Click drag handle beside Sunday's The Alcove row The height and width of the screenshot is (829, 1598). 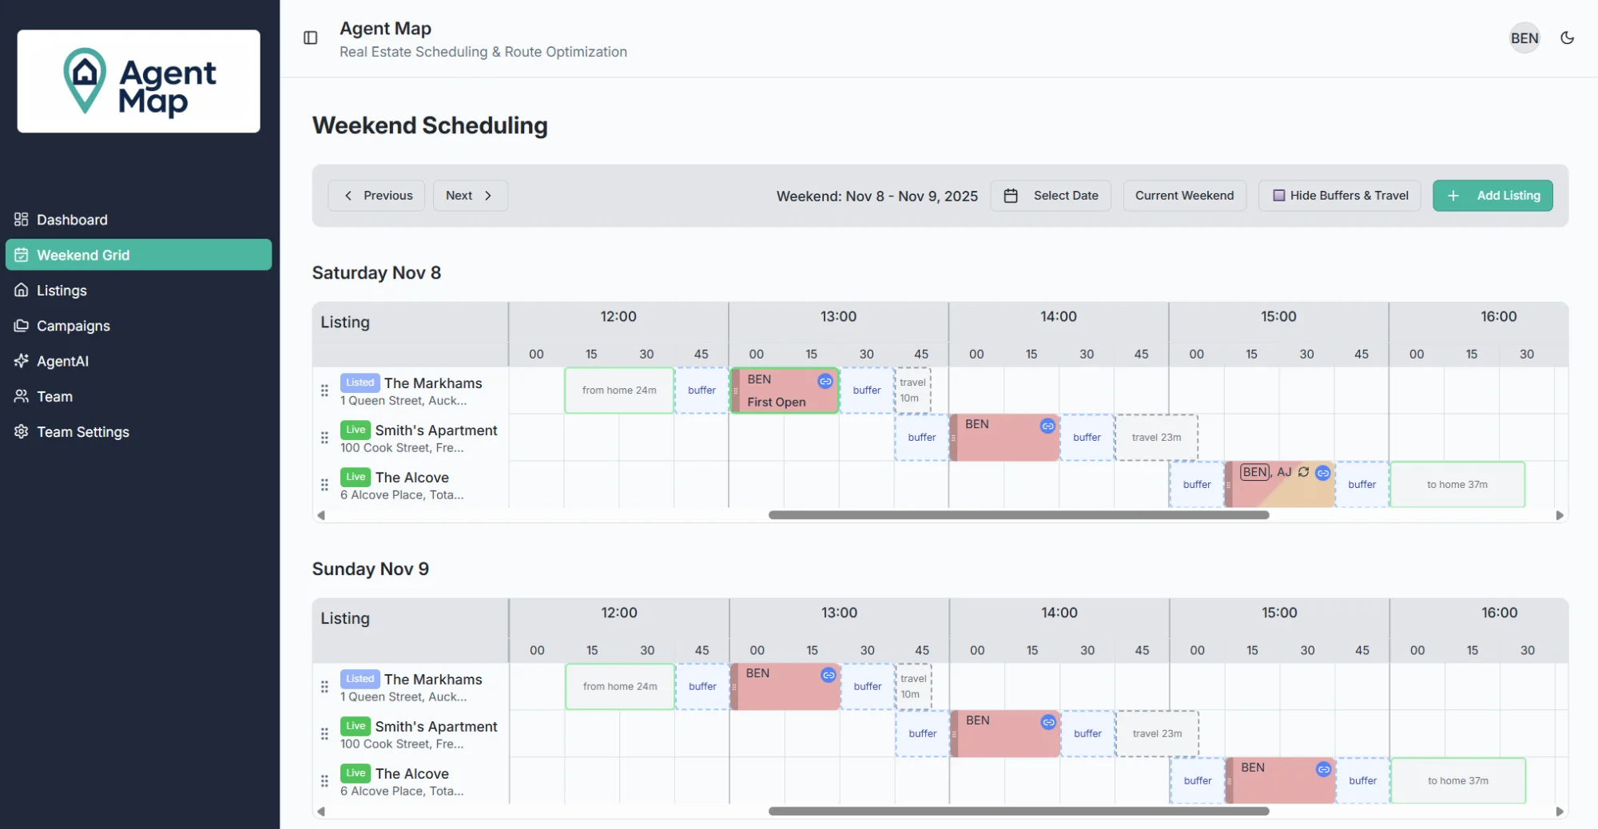pos(324,780)
